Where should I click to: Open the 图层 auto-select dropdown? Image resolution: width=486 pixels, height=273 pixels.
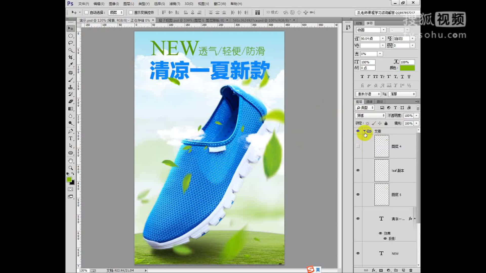coord(116,12)
